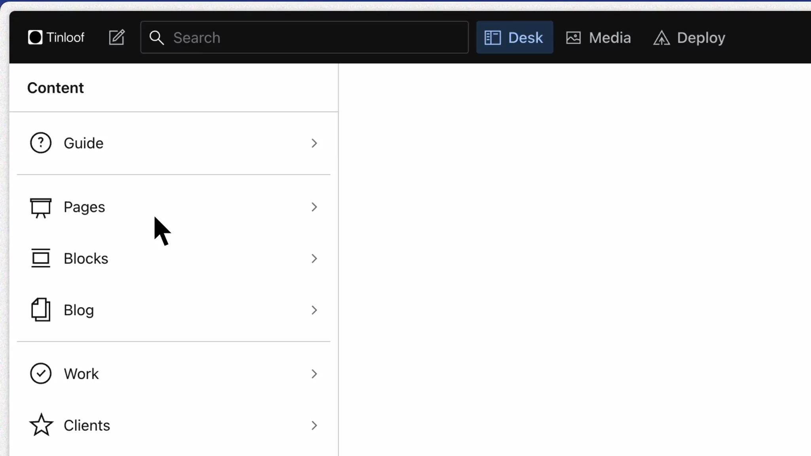Expand Blocks using its chevron arrow
Screen dimensions: 811x456
coord(314,259)
